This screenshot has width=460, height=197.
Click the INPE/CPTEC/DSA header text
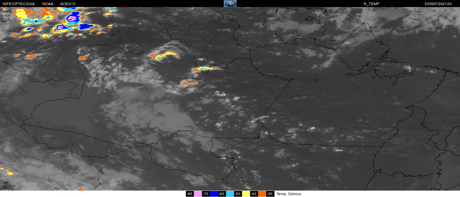(x=19, y=4)
